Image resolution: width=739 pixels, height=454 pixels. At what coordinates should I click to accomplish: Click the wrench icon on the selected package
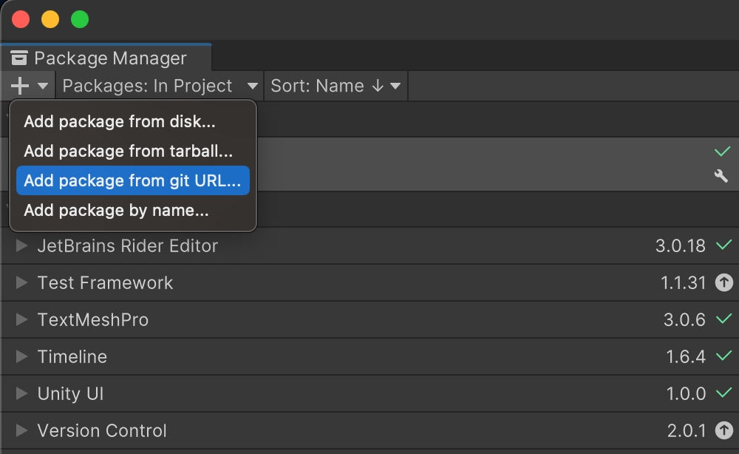coord(721,176)
